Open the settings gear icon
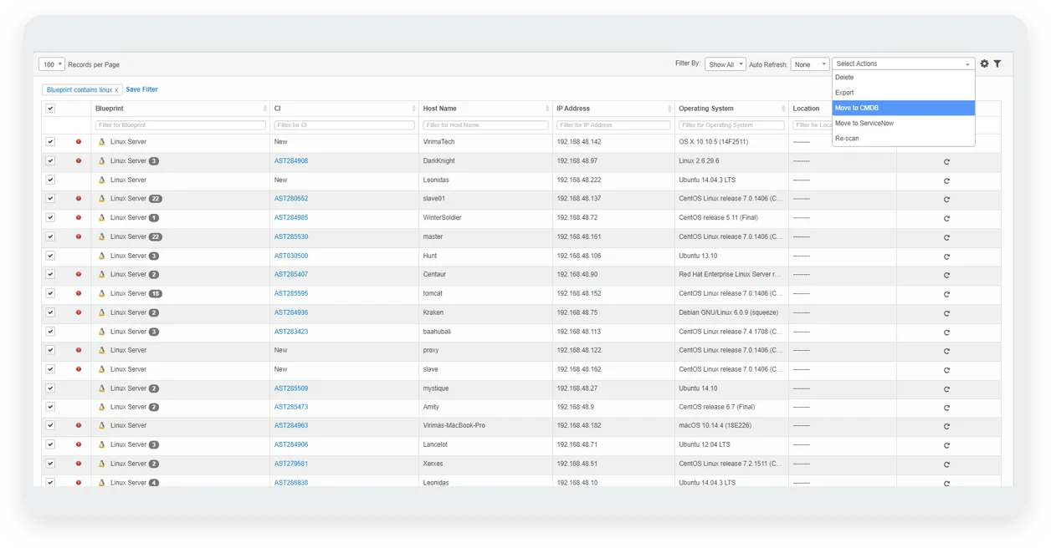The height and width of the screenshot is (548, 1051). (x=984, y=63)
